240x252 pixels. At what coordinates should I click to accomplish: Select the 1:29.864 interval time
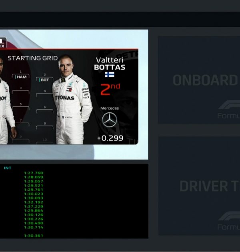(34, 211)
